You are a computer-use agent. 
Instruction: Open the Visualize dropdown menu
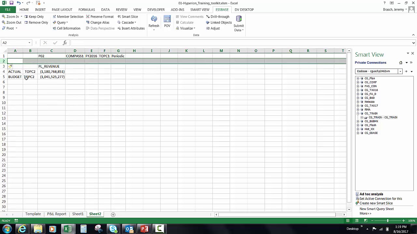click(x=185, y=28)
